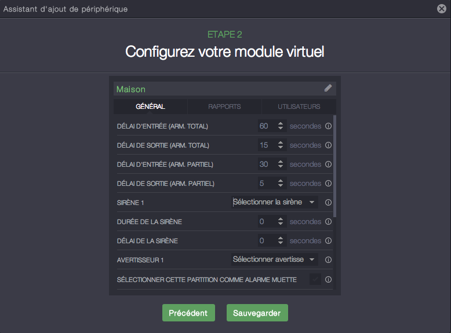Adjust stepper arrows for Délai de sortie total
Image resolution: width=451 pixels, height=333 pixels.
[281, 145]
